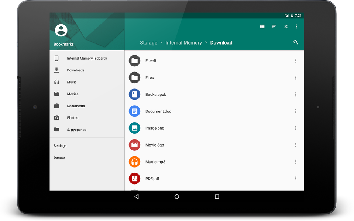Open the Settings entry in sidebar
The height and width of the screenshot is (221, 354).
(x=60, y=145)
